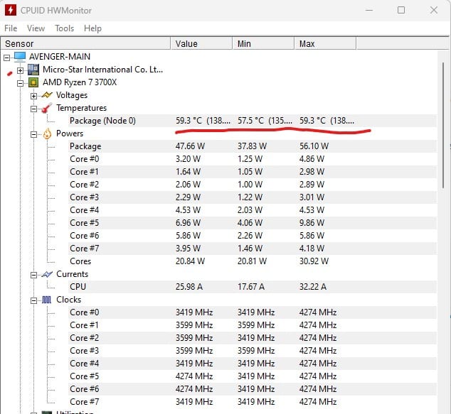The width and height of the screenshot is (451, 414).
Task: Click the AVENGER-MAIN computer icon
Action: tap(20, 57)
